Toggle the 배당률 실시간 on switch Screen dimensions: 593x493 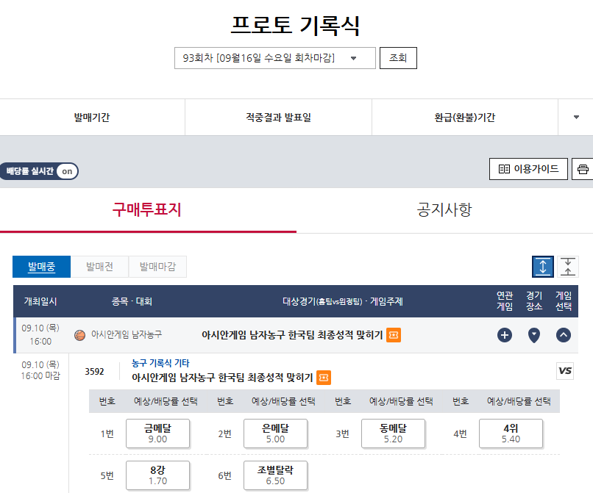(39, 171)
